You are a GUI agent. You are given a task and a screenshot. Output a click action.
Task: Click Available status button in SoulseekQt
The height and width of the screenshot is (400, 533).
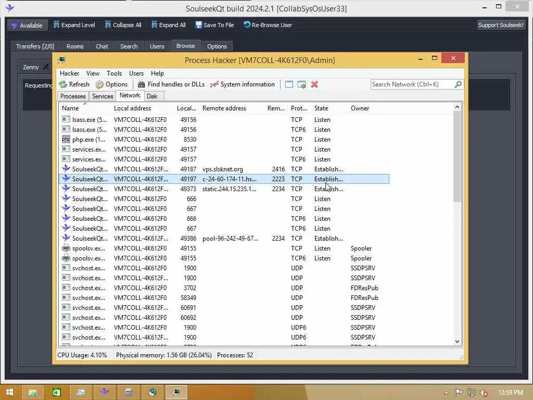(27, 25)
